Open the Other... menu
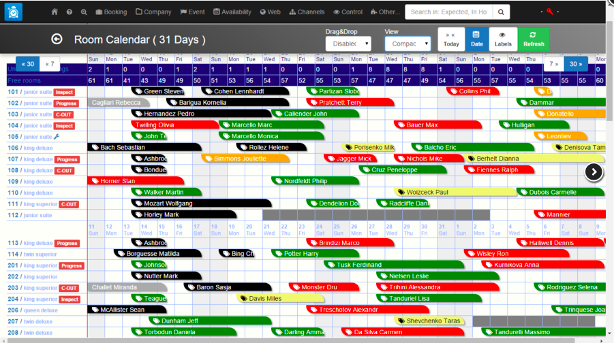Image resolution: width=614 pixels, height=343 pixels. click(385, 12)
